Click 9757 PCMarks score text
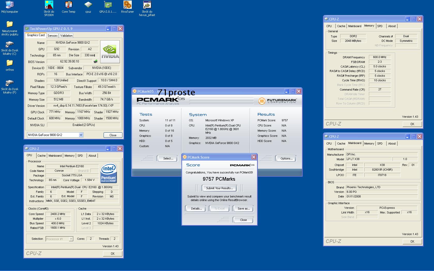434x271 pixels. point(219,179)
